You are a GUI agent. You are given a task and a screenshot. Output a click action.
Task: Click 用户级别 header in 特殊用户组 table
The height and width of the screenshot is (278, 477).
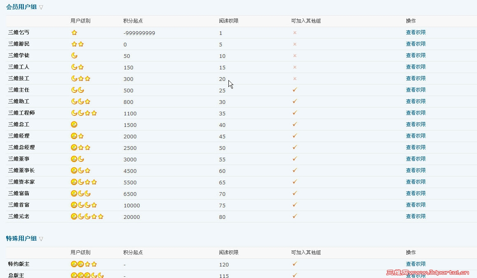(80, 253)
